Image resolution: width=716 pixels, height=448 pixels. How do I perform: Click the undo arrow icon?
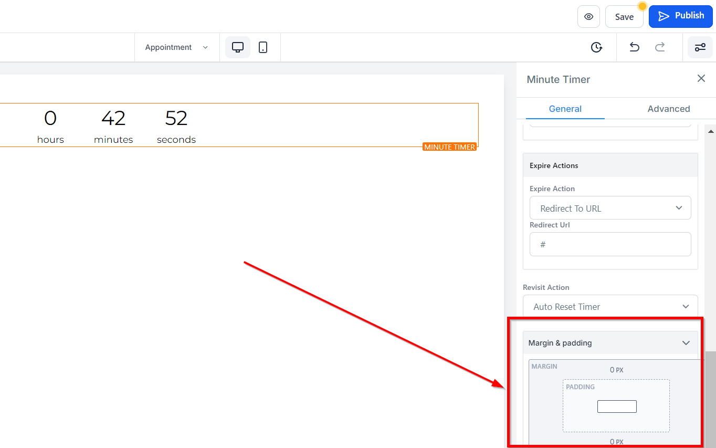coord(634,47)
